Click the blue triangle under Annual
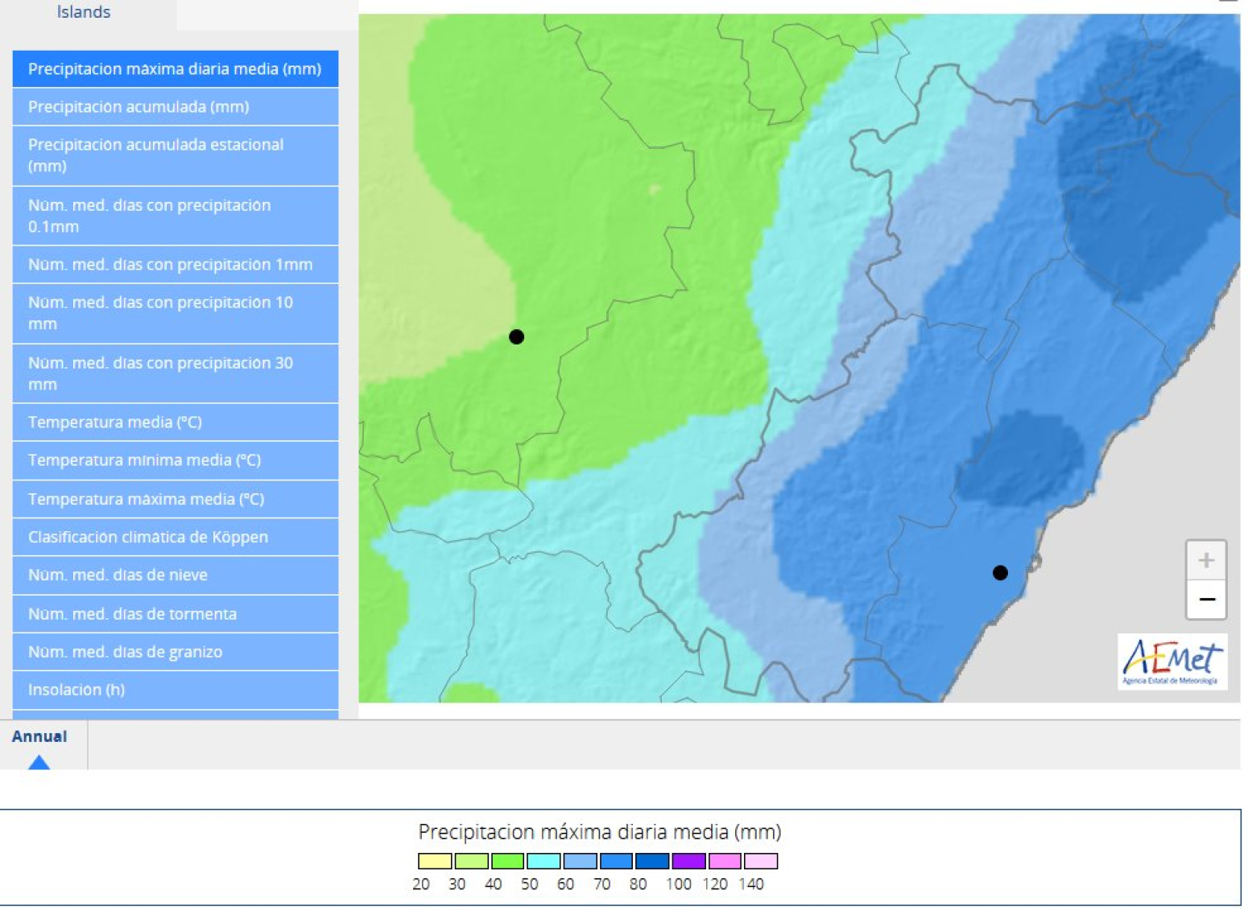This screenshot has height=911, width=1248. (x=39, y=762)
